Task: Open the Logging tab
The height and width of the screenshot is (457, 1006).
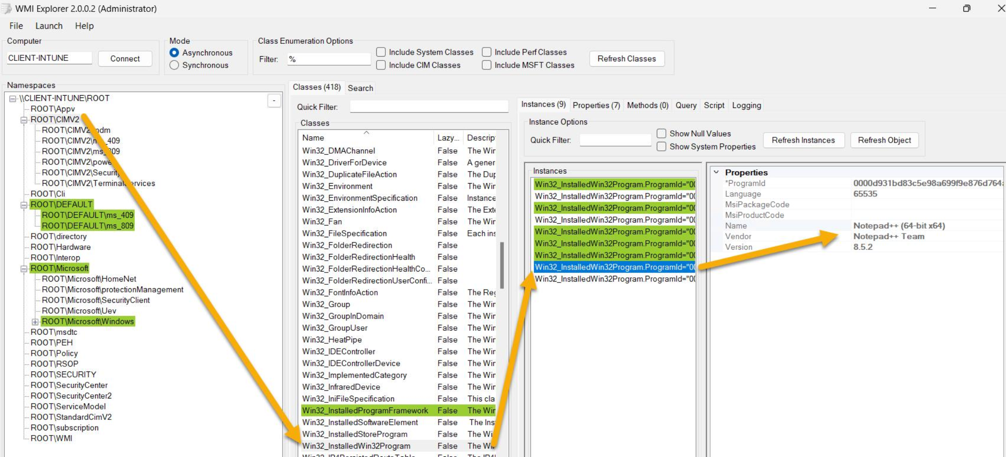Action: pyautogui.click(x=746, y=105)
